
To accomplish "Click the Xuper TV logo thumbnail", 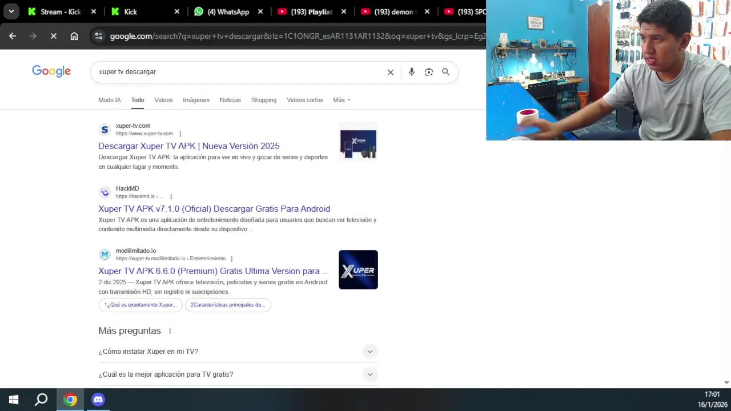I will point(358,269).
